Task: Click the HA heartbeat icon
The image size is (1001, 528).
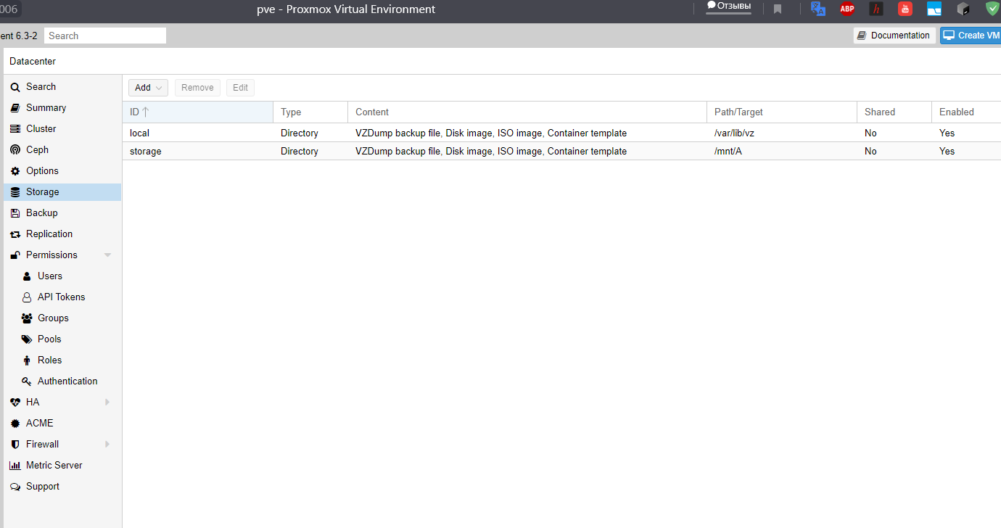Action: point(15,403)
